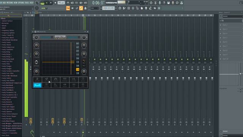Toggle the Effector Bypass button
The height and width of the screenshot is (137, 243).
[36, 62]
